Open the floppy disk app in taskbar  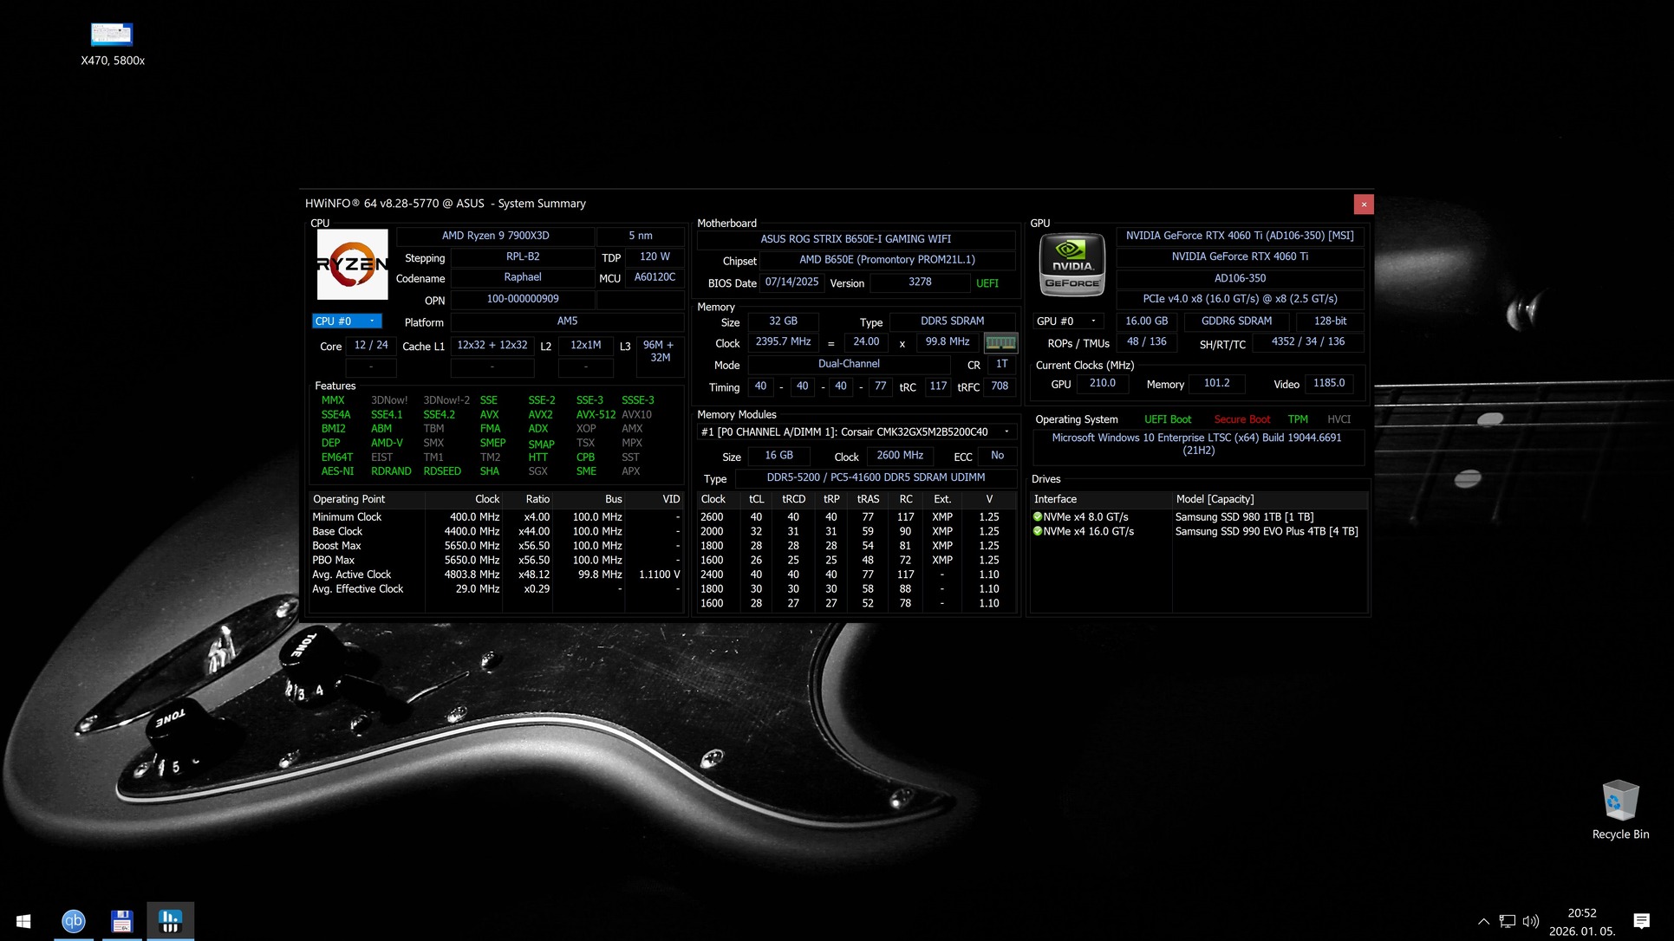click(x=122, y=921)
